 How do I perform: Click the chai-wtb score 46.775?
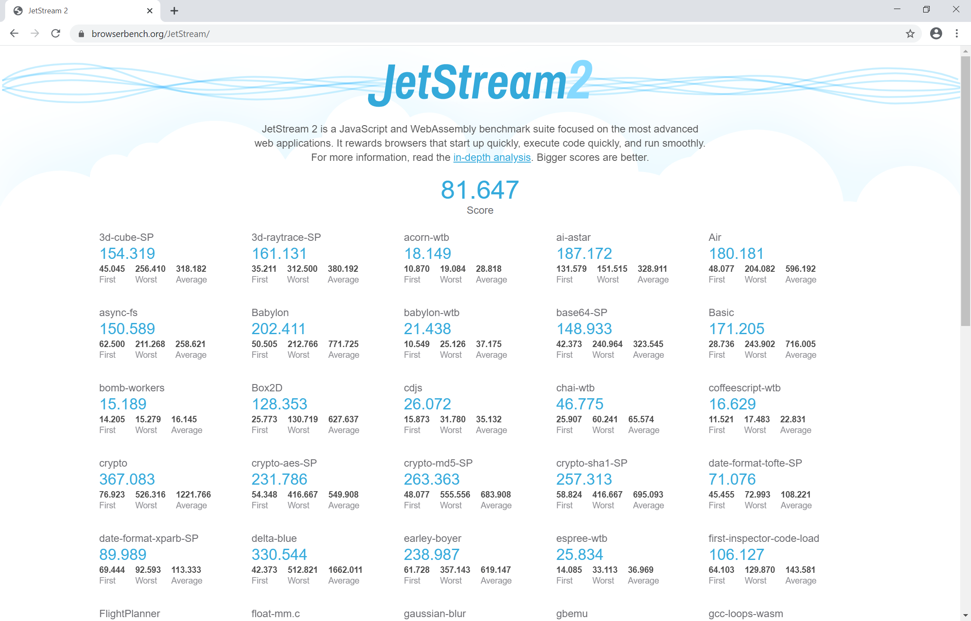tap(580, 404)
